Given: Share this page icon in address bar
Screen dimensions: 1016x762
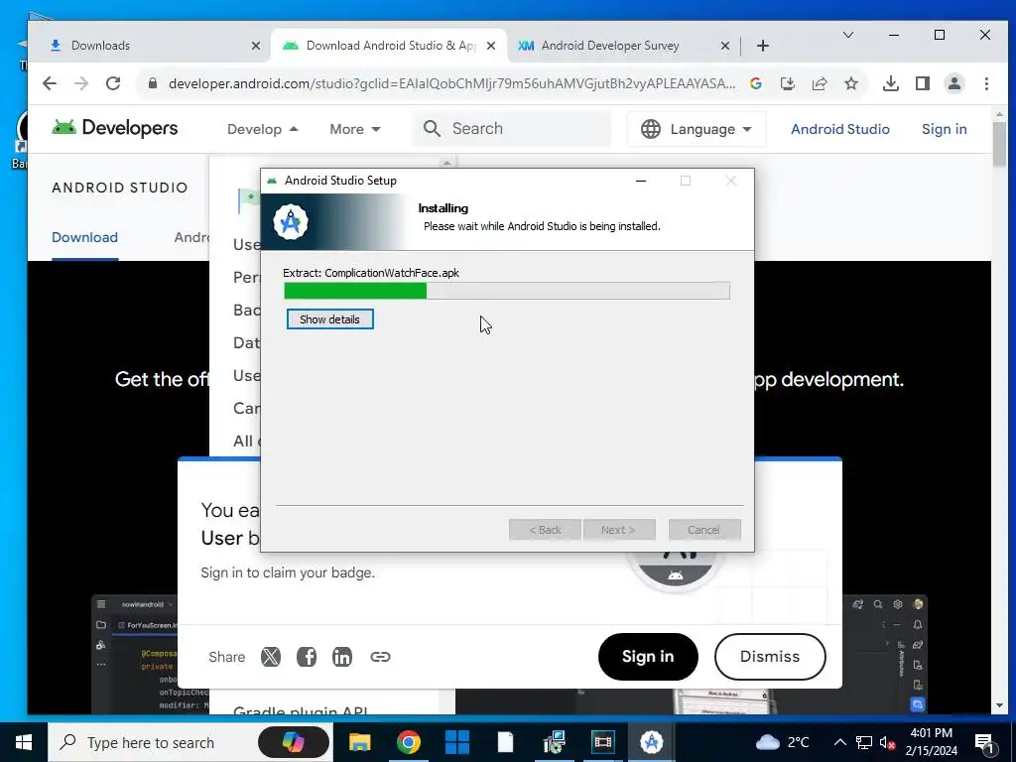Looking at the screenshot, I should click(819, 83).
